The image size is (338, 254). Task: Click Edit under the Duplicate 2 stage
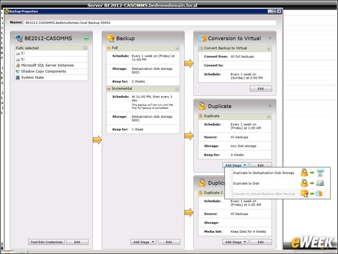tap(261, 242)
